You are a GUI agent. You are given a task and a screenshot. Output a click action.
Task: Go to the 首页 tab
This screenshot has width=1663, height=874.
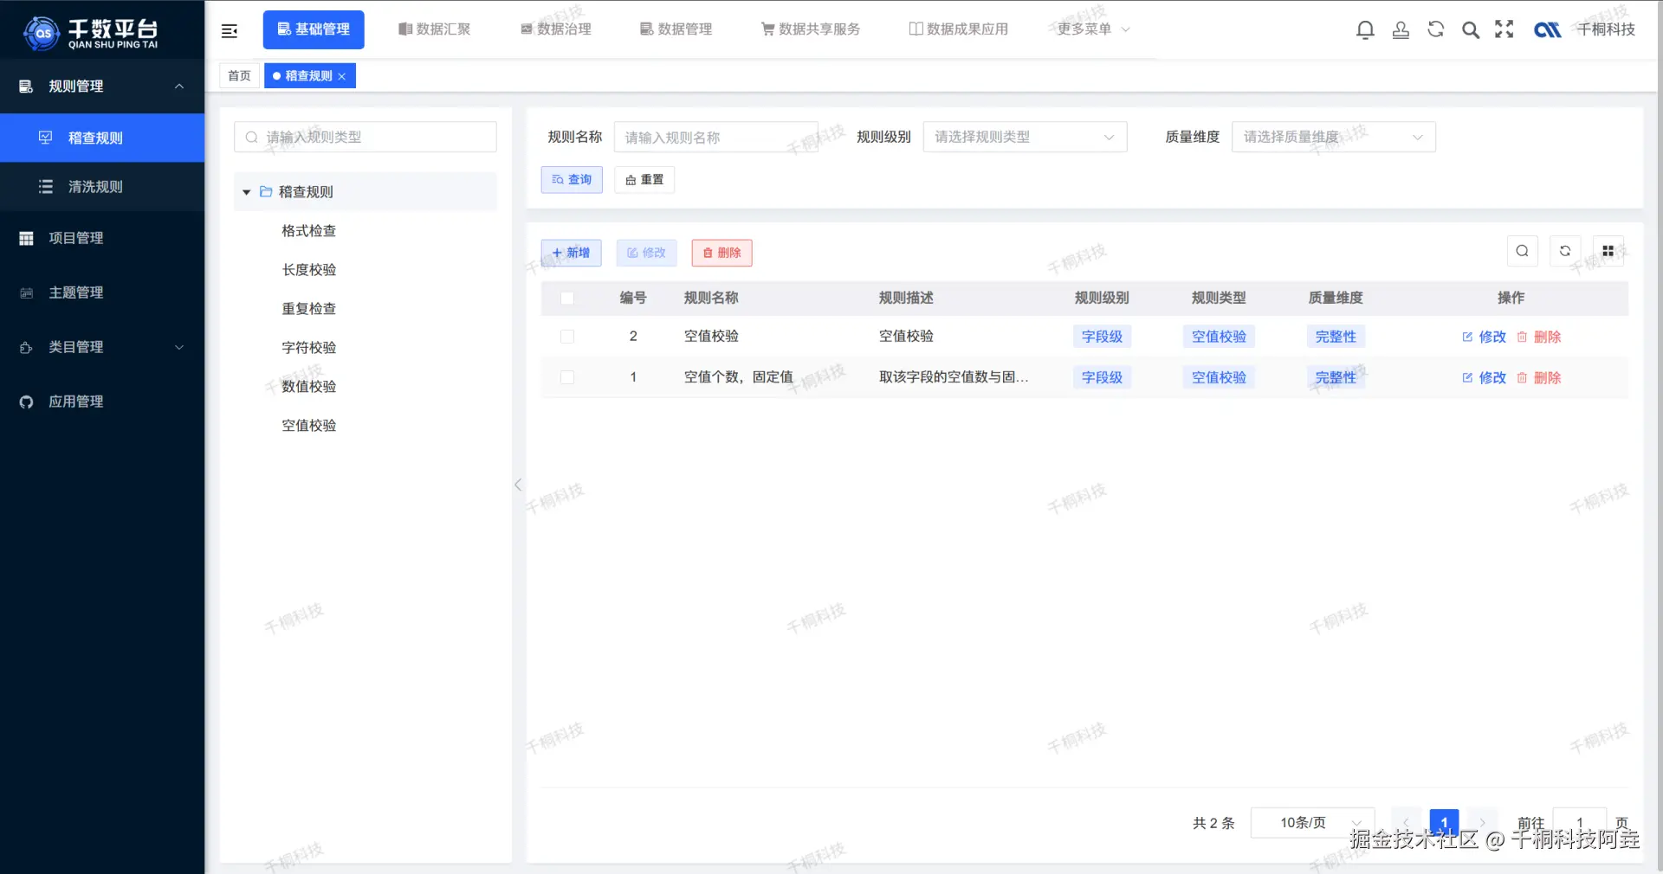click(x=239, y=76)
